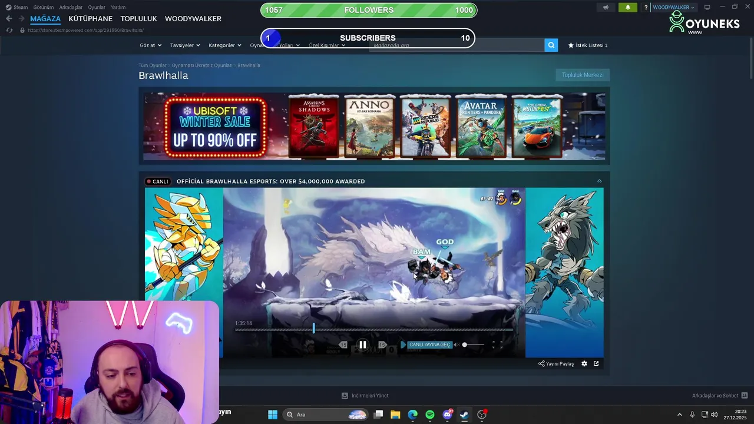The image size is (754, 424).
Task: Open the help question mark icon
Action: 646,8
